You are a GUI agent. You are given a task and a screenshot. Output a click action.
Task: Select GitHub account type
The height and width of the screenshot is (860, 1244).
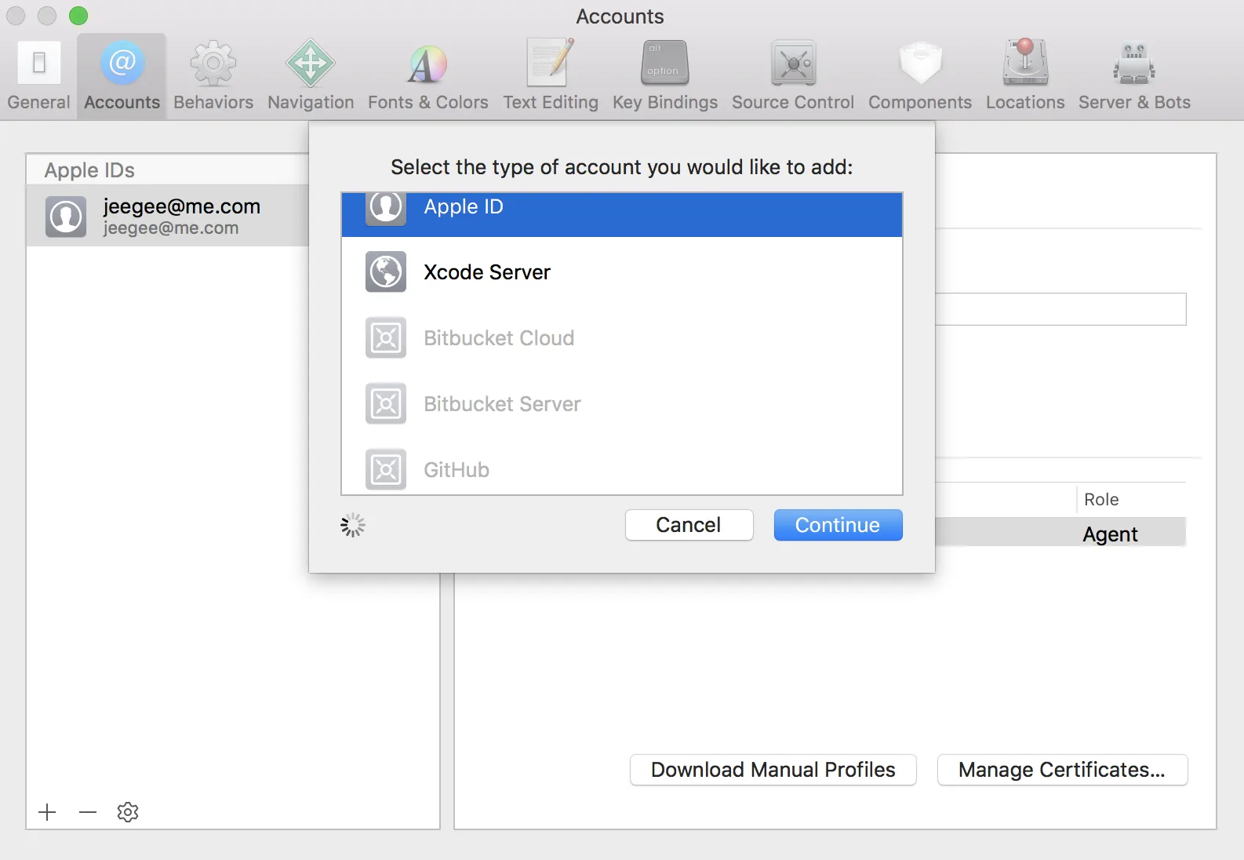tap(622, 469)
